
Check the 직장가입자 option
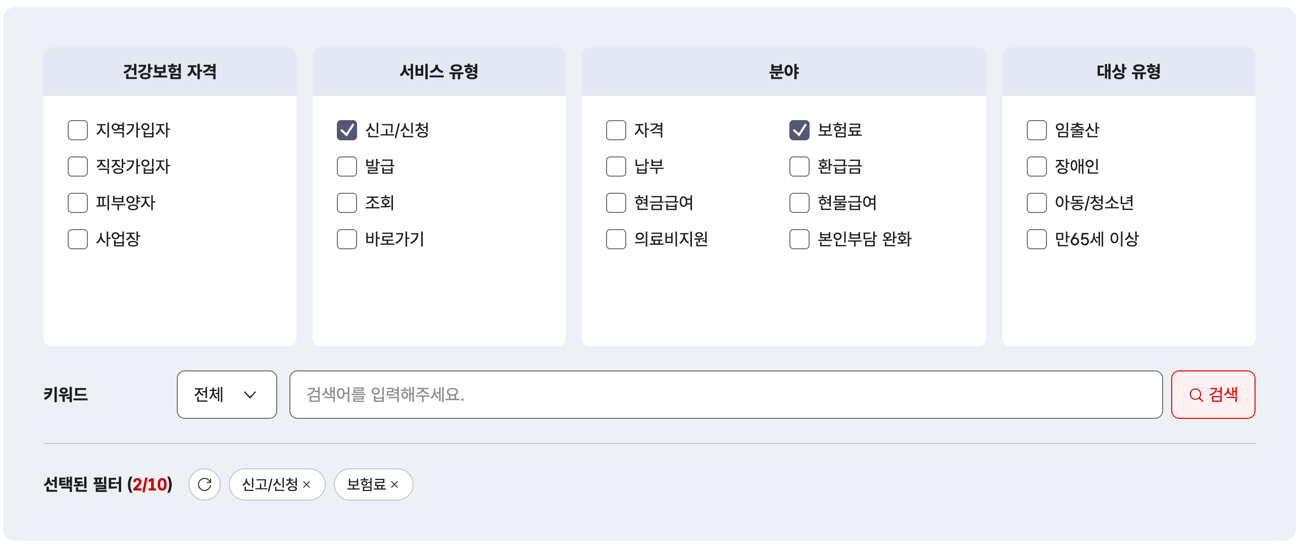coord(77,167)
